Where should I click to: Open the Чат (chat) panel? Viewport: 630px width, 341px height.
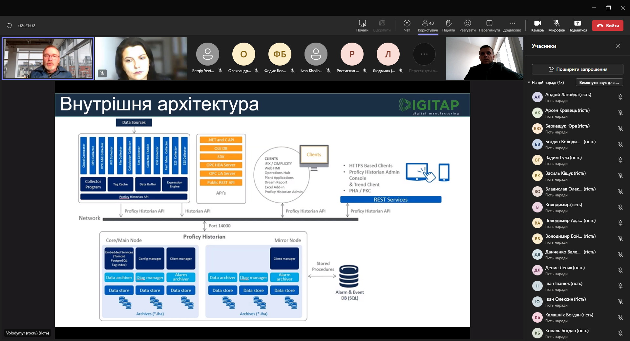pyautogui.click(x=407, y=26)
